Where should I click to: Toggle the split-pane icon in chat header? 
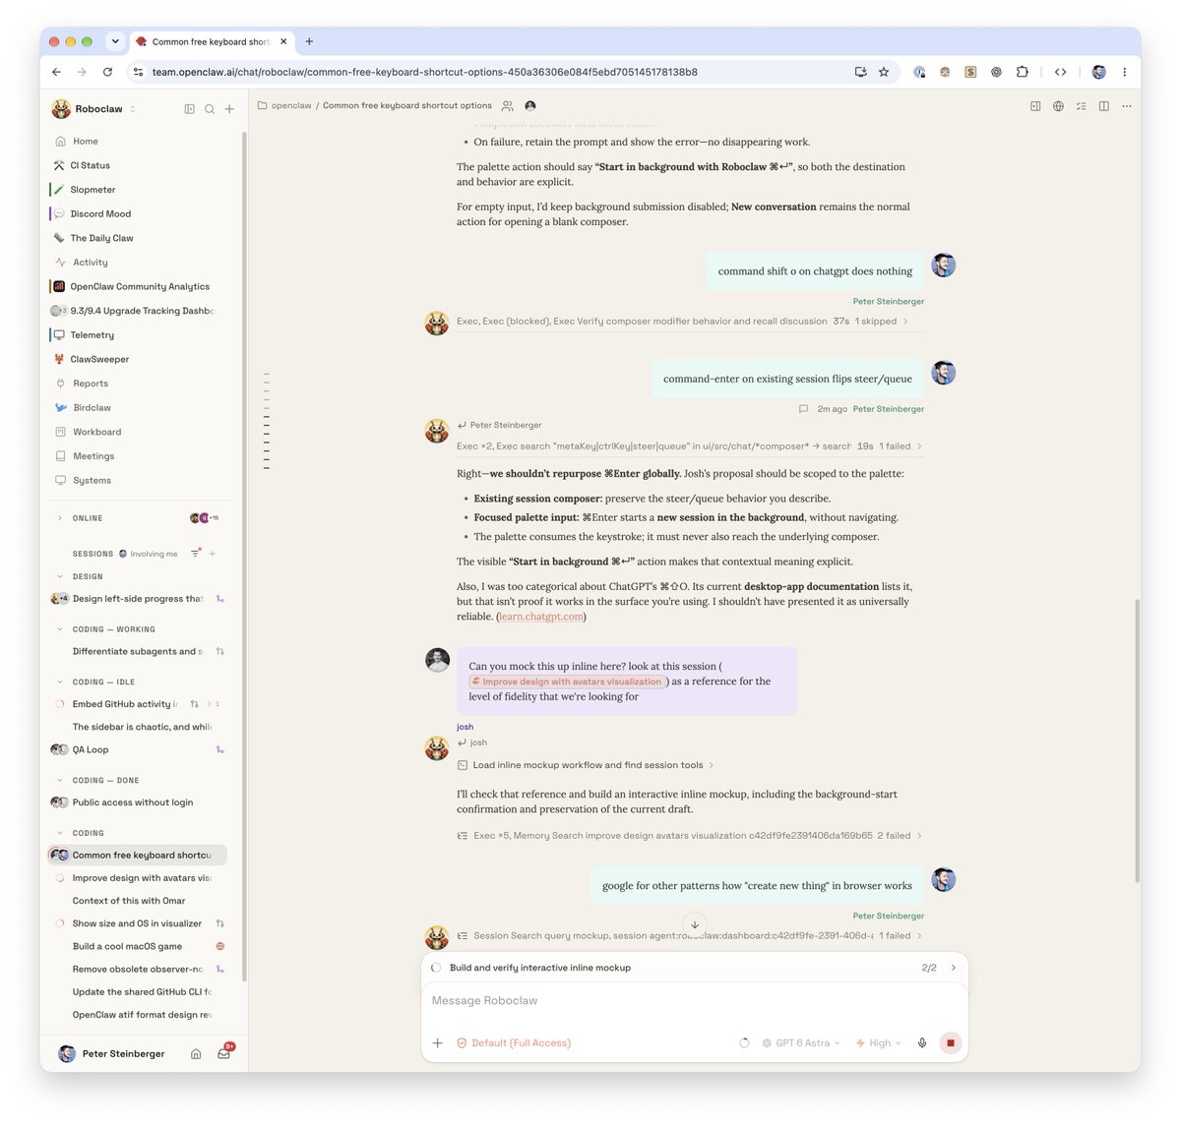[1104, 106]
